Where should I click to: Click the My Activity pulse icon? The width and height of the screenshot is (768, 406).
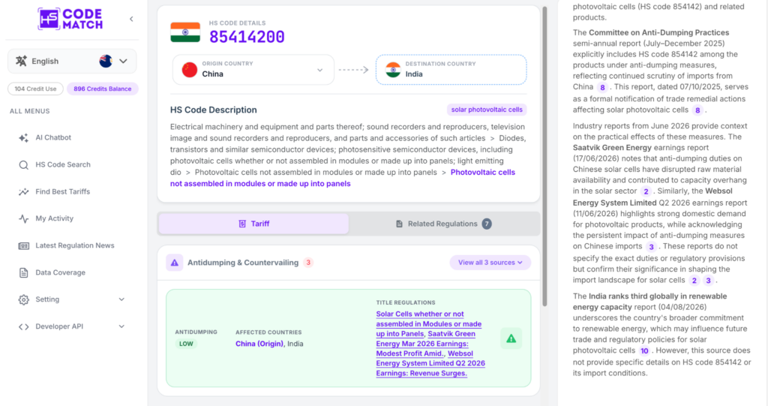tap(23, 218)
